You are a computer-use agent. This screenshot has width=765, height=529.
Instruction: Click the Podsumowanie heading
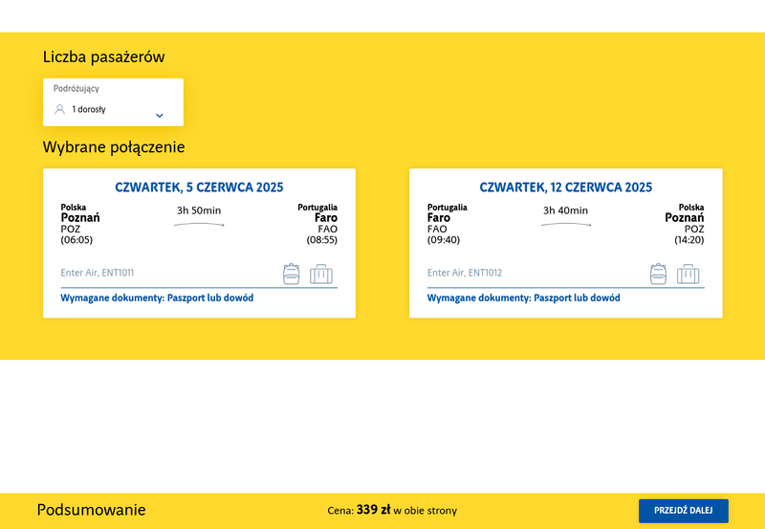tap(91, 510)
